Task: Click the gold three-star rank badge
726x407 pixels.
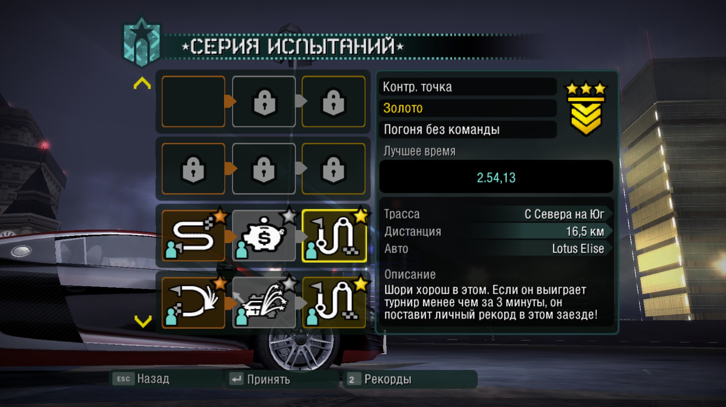Action: (586, 109)
